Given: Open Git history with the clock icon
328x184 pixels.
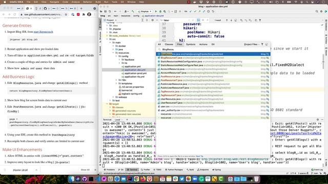Looking at the screenshot, I should (209, 11).
